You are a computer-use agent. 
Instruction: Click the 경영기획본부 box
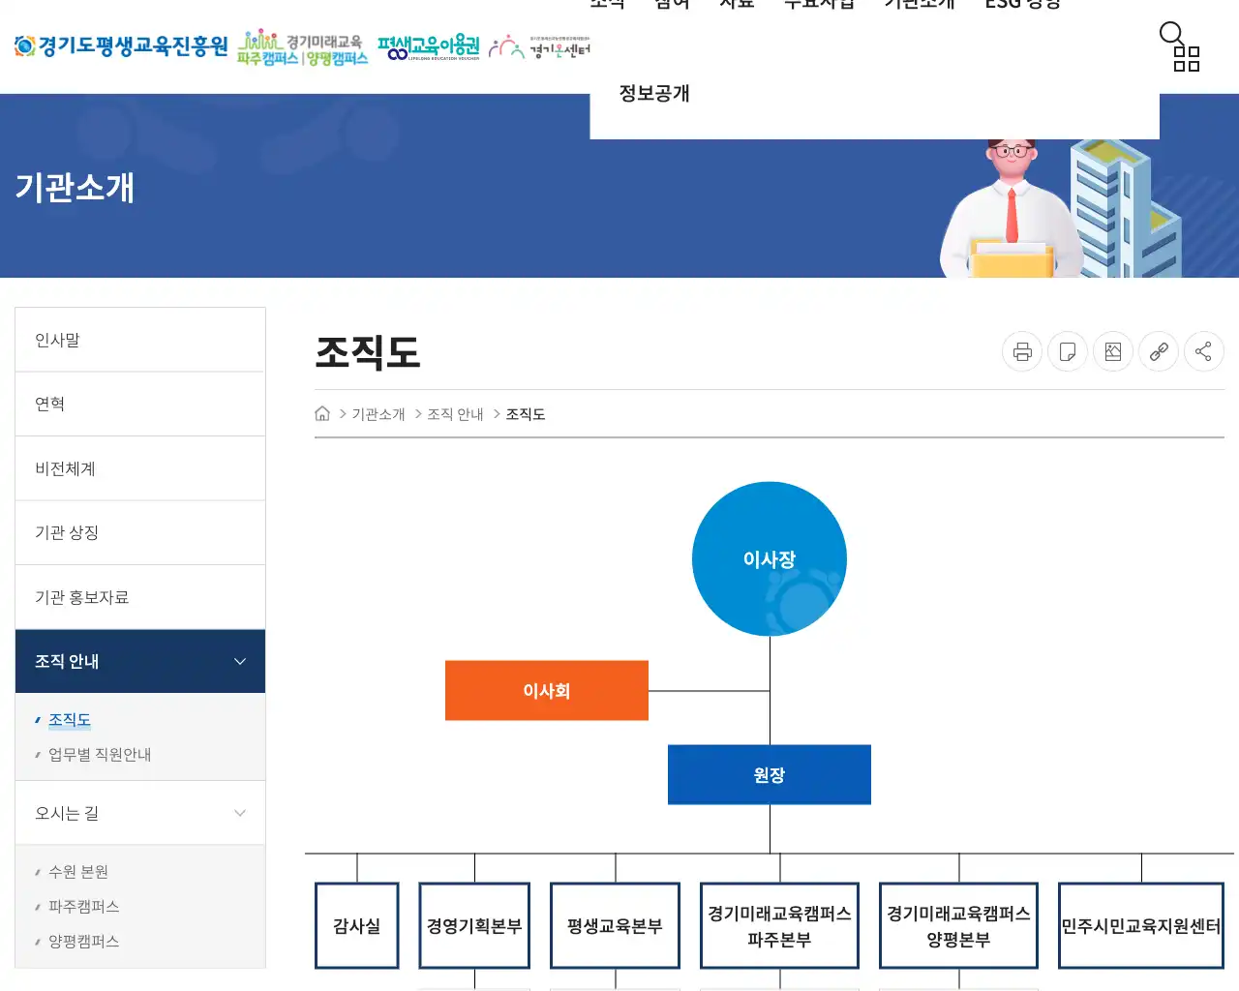(x=474, y=925)
